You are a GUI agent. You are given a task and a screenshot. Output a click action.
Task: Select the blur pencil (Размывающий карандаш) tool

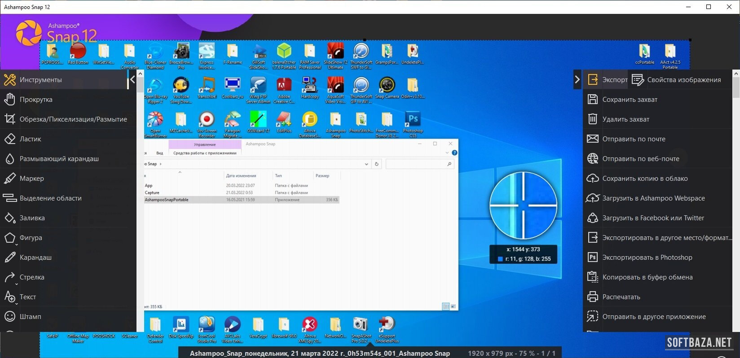click(59, 159)
